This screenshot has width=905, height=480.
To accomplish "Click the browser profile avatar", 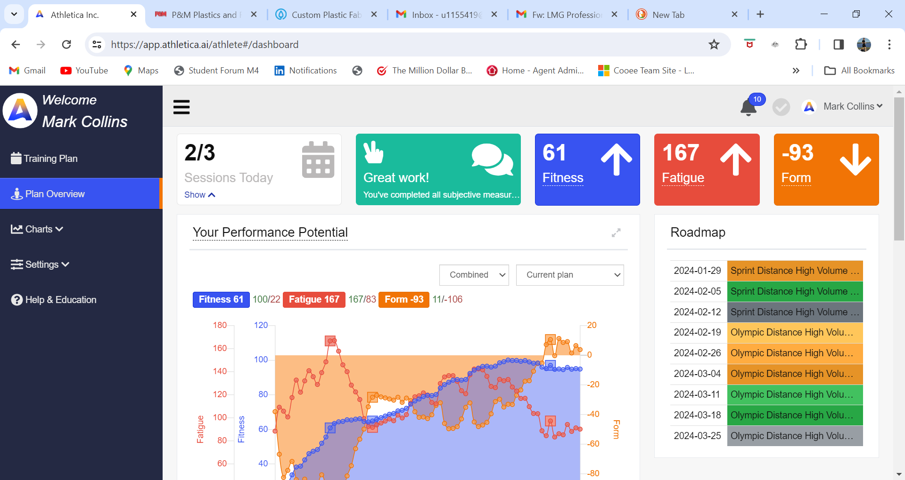I will tap(864, 44).
